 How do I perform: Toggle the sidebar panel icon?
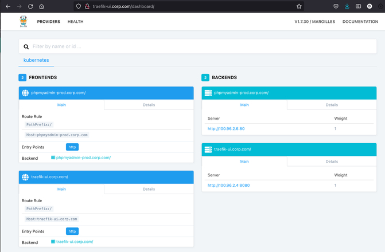(x=358, y=6)
